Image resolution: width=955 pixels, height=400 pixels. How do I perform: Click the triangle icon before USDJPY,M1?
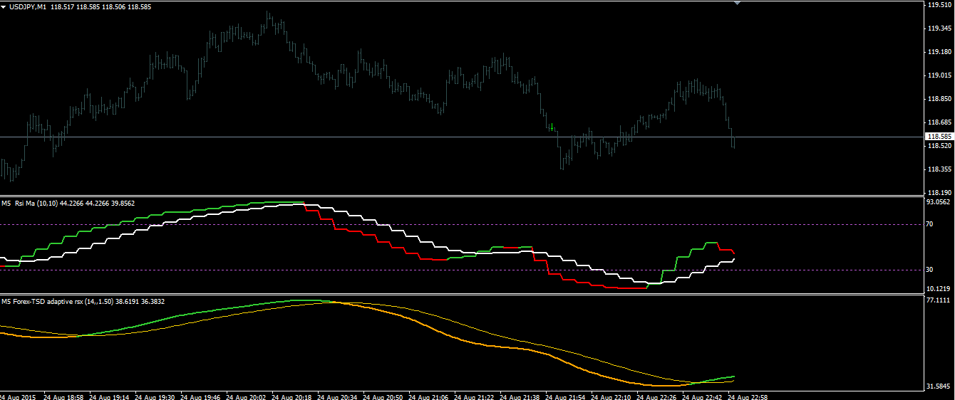4,6
